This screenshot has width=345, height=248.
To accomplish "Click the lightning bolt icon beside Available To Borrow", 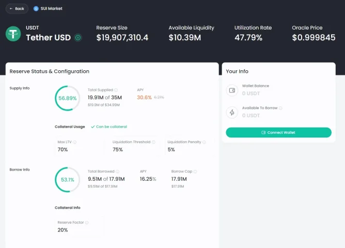I will [x=232, y=113].
